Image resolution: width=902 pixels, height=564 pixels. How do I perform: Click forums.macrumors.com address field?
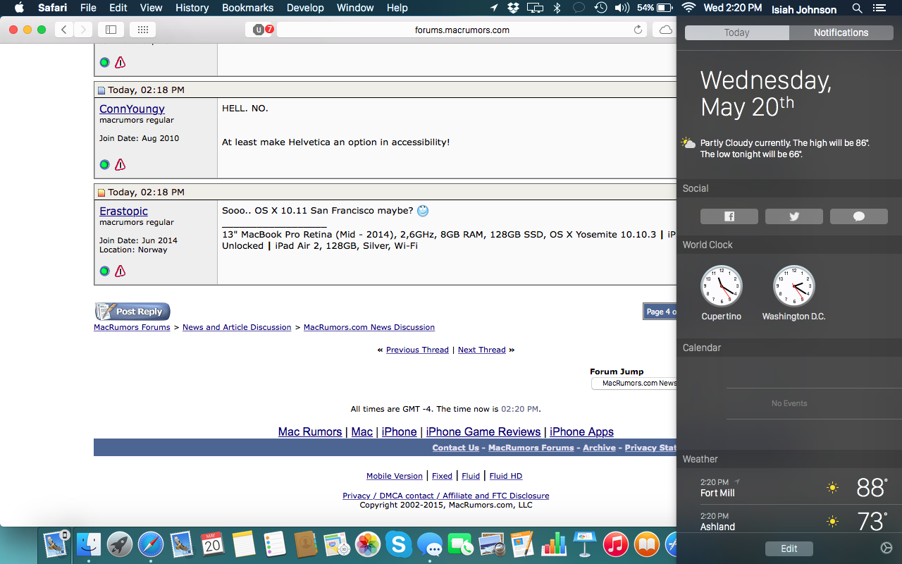[462, 30]
